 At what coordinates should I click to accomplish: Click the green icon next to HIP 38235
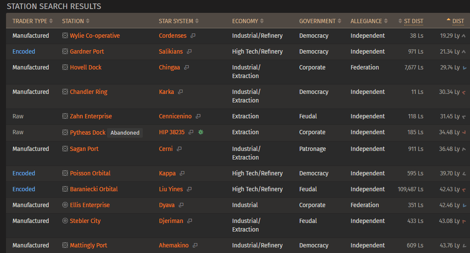tap(200, 133)
